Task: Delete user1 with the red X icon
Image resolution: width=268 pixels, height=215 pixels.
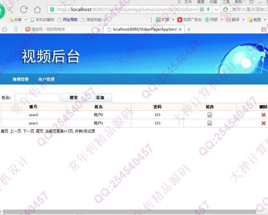Action: point(264,123)
